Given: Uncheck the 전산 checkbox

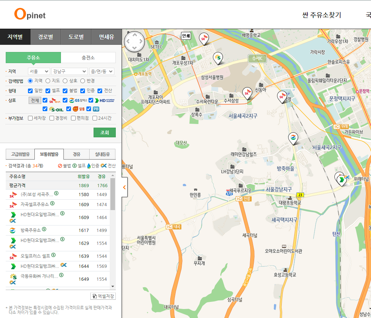Looking at the screenshot, I should tap(100, 91).
